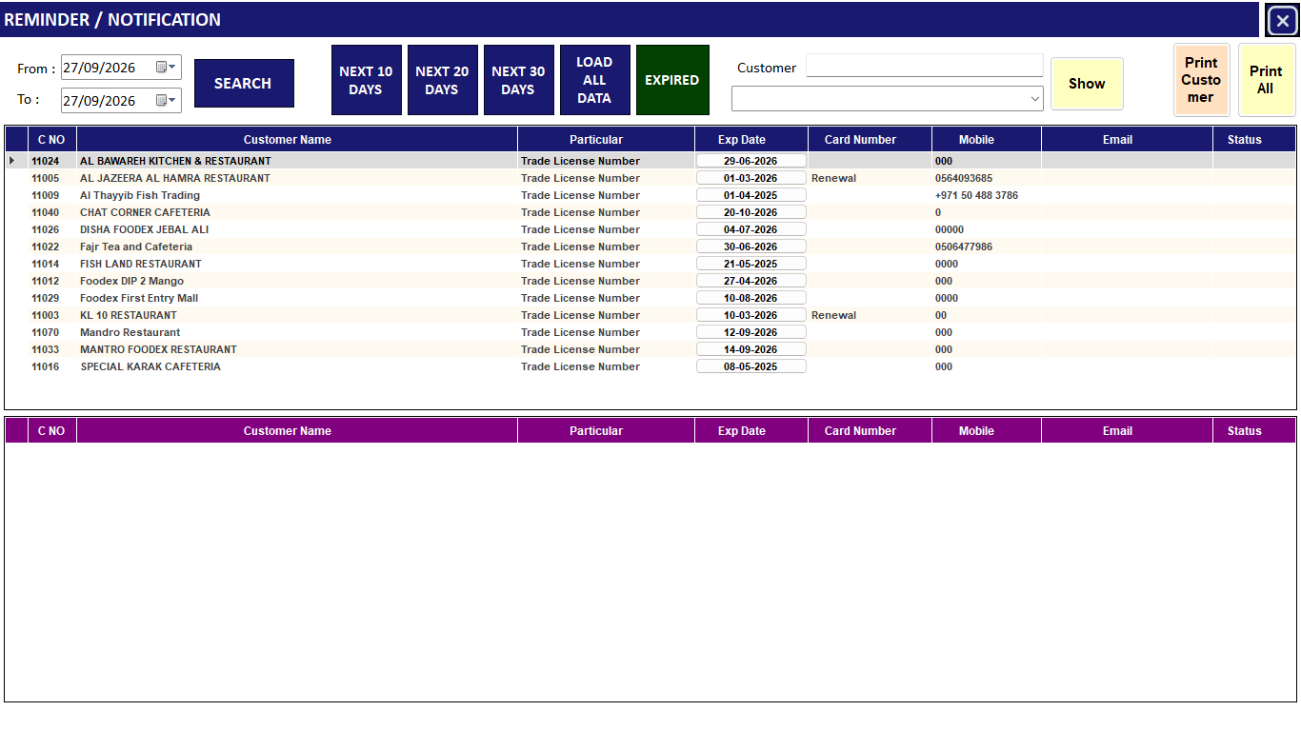1301x731 pixels.
Task: Select row MANTRO FOODEX RESTAURANT
Action: [650, 349]
